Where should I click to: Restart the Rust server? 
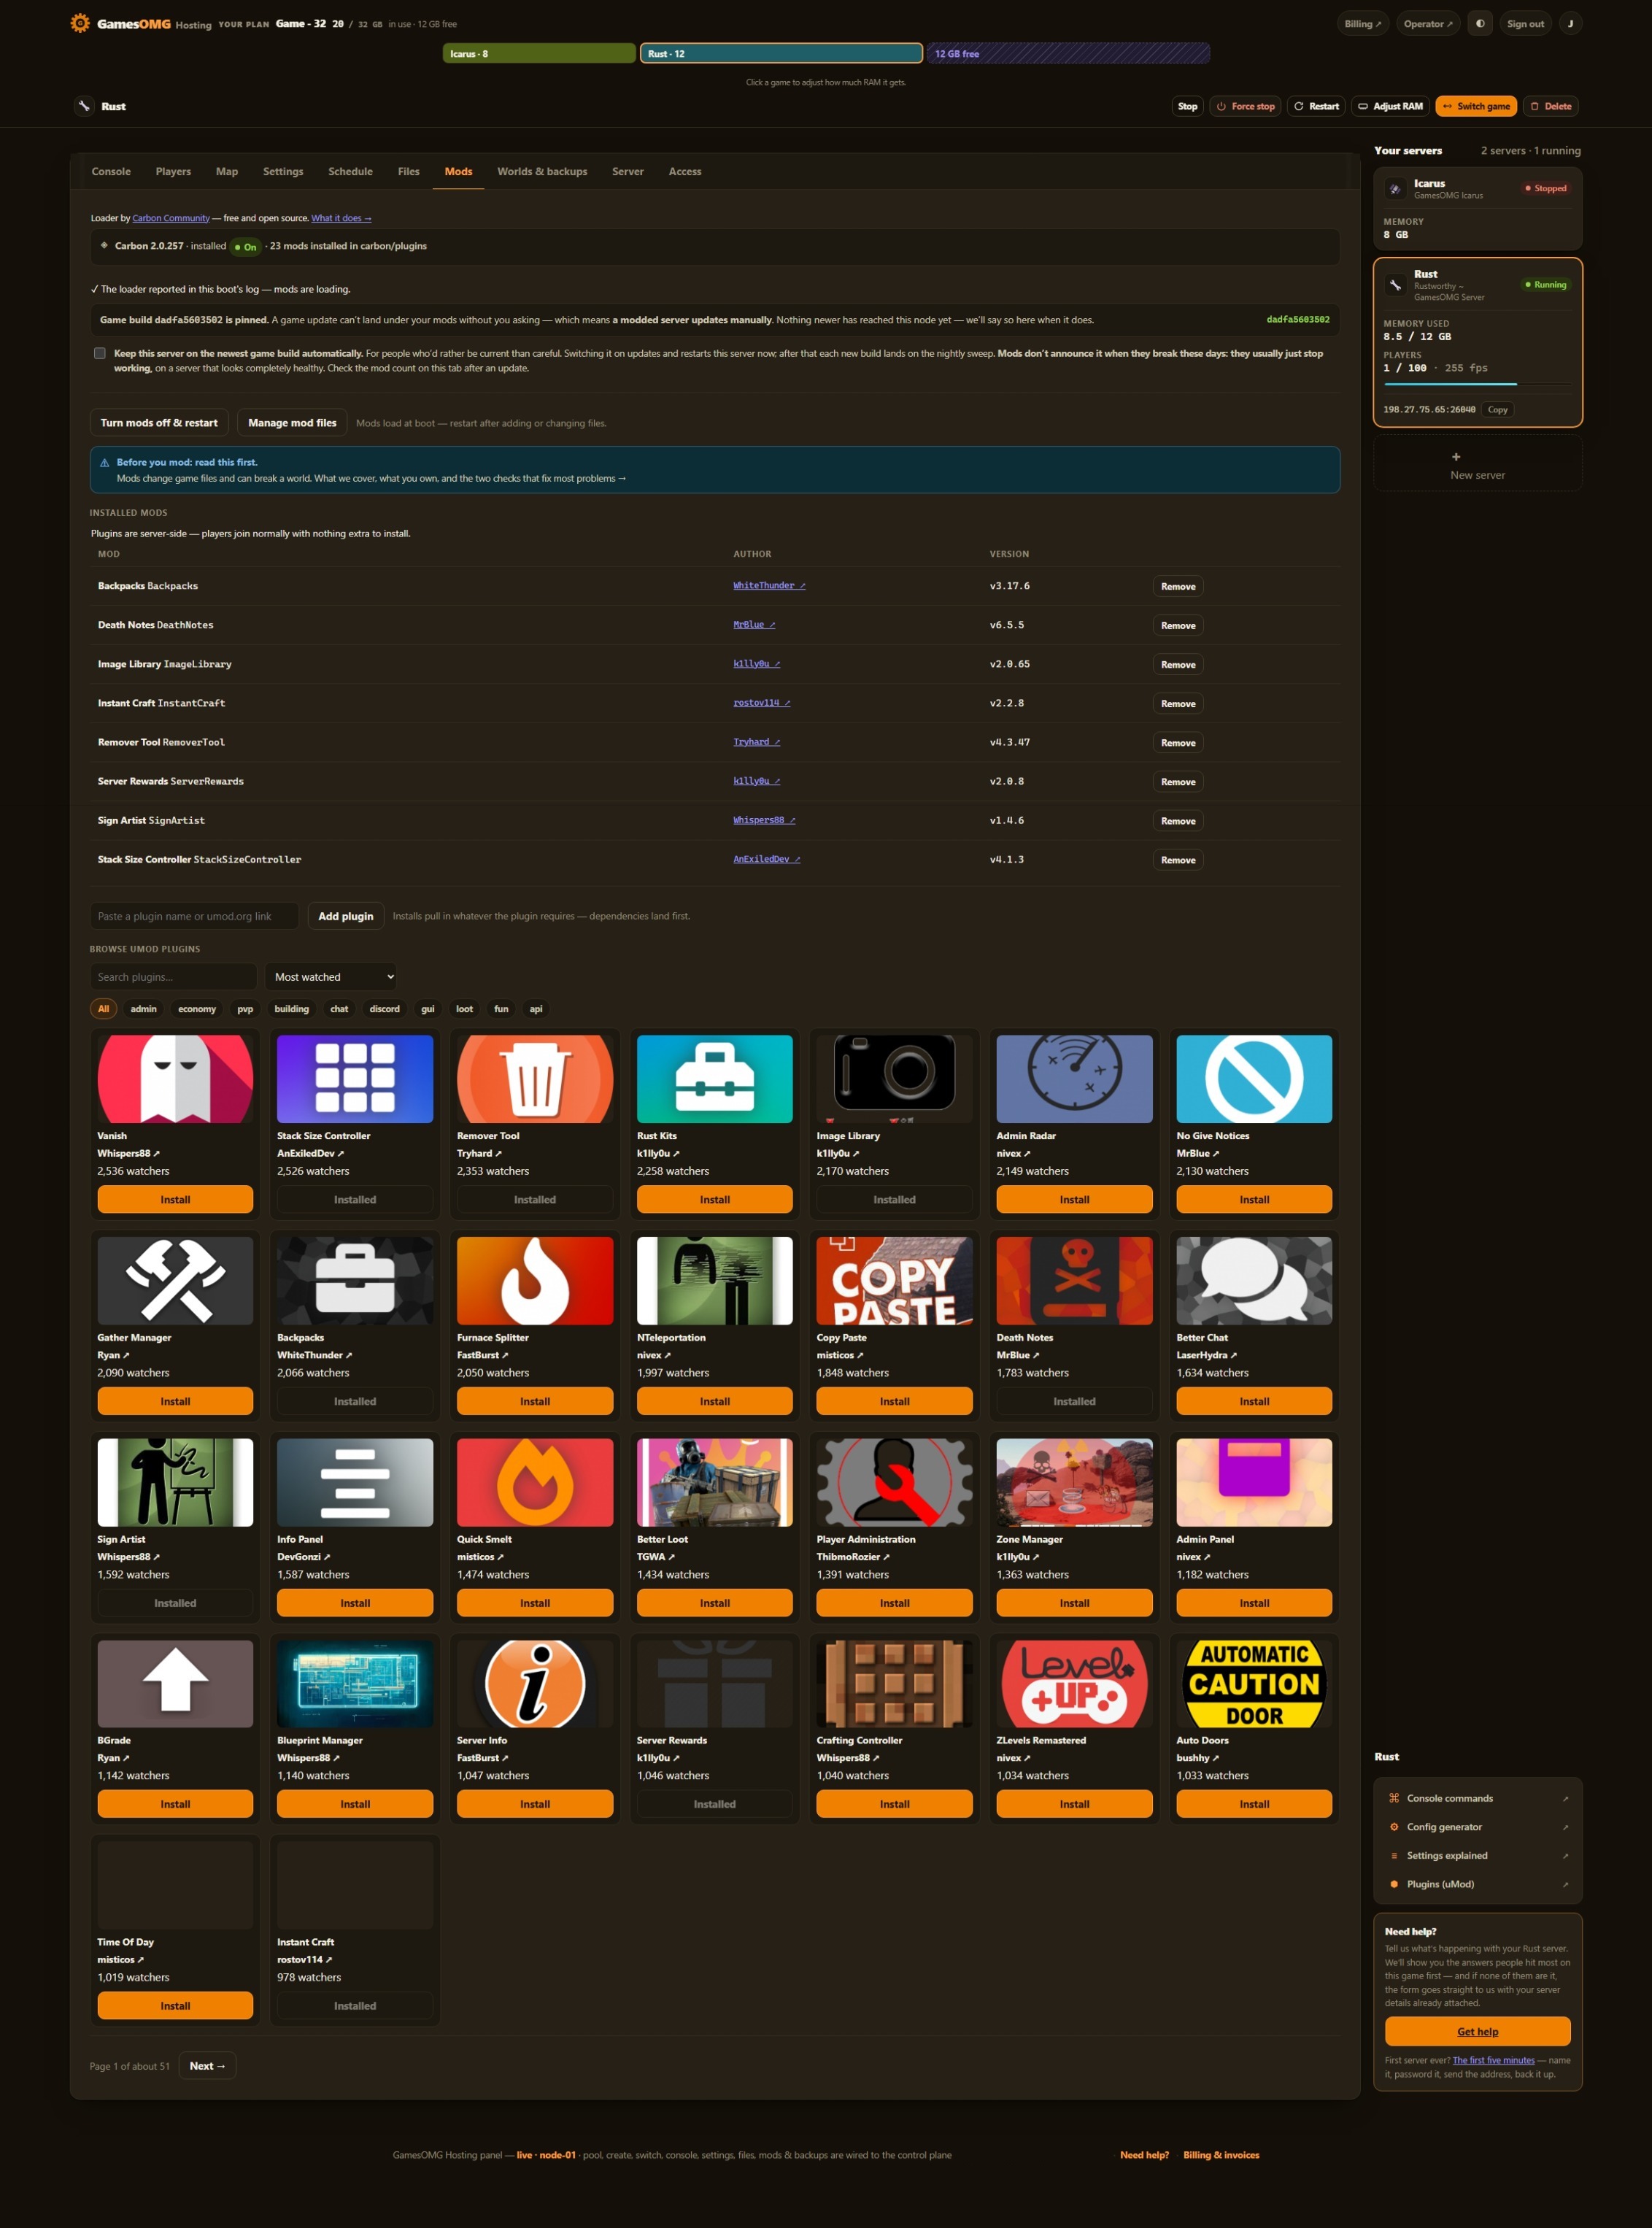1315,106
